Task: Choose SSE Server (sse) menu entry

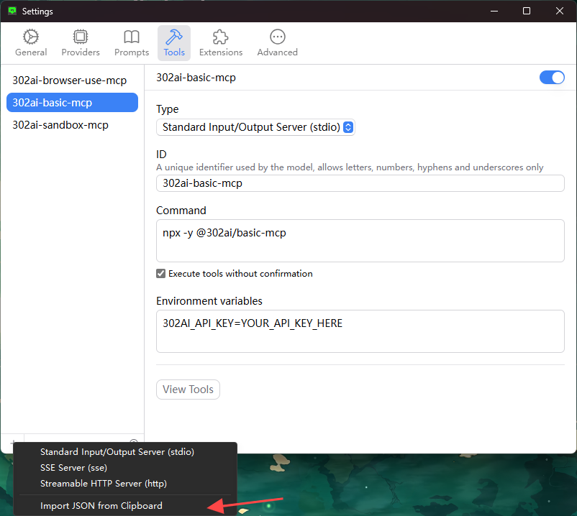Action: coord(125,467)
